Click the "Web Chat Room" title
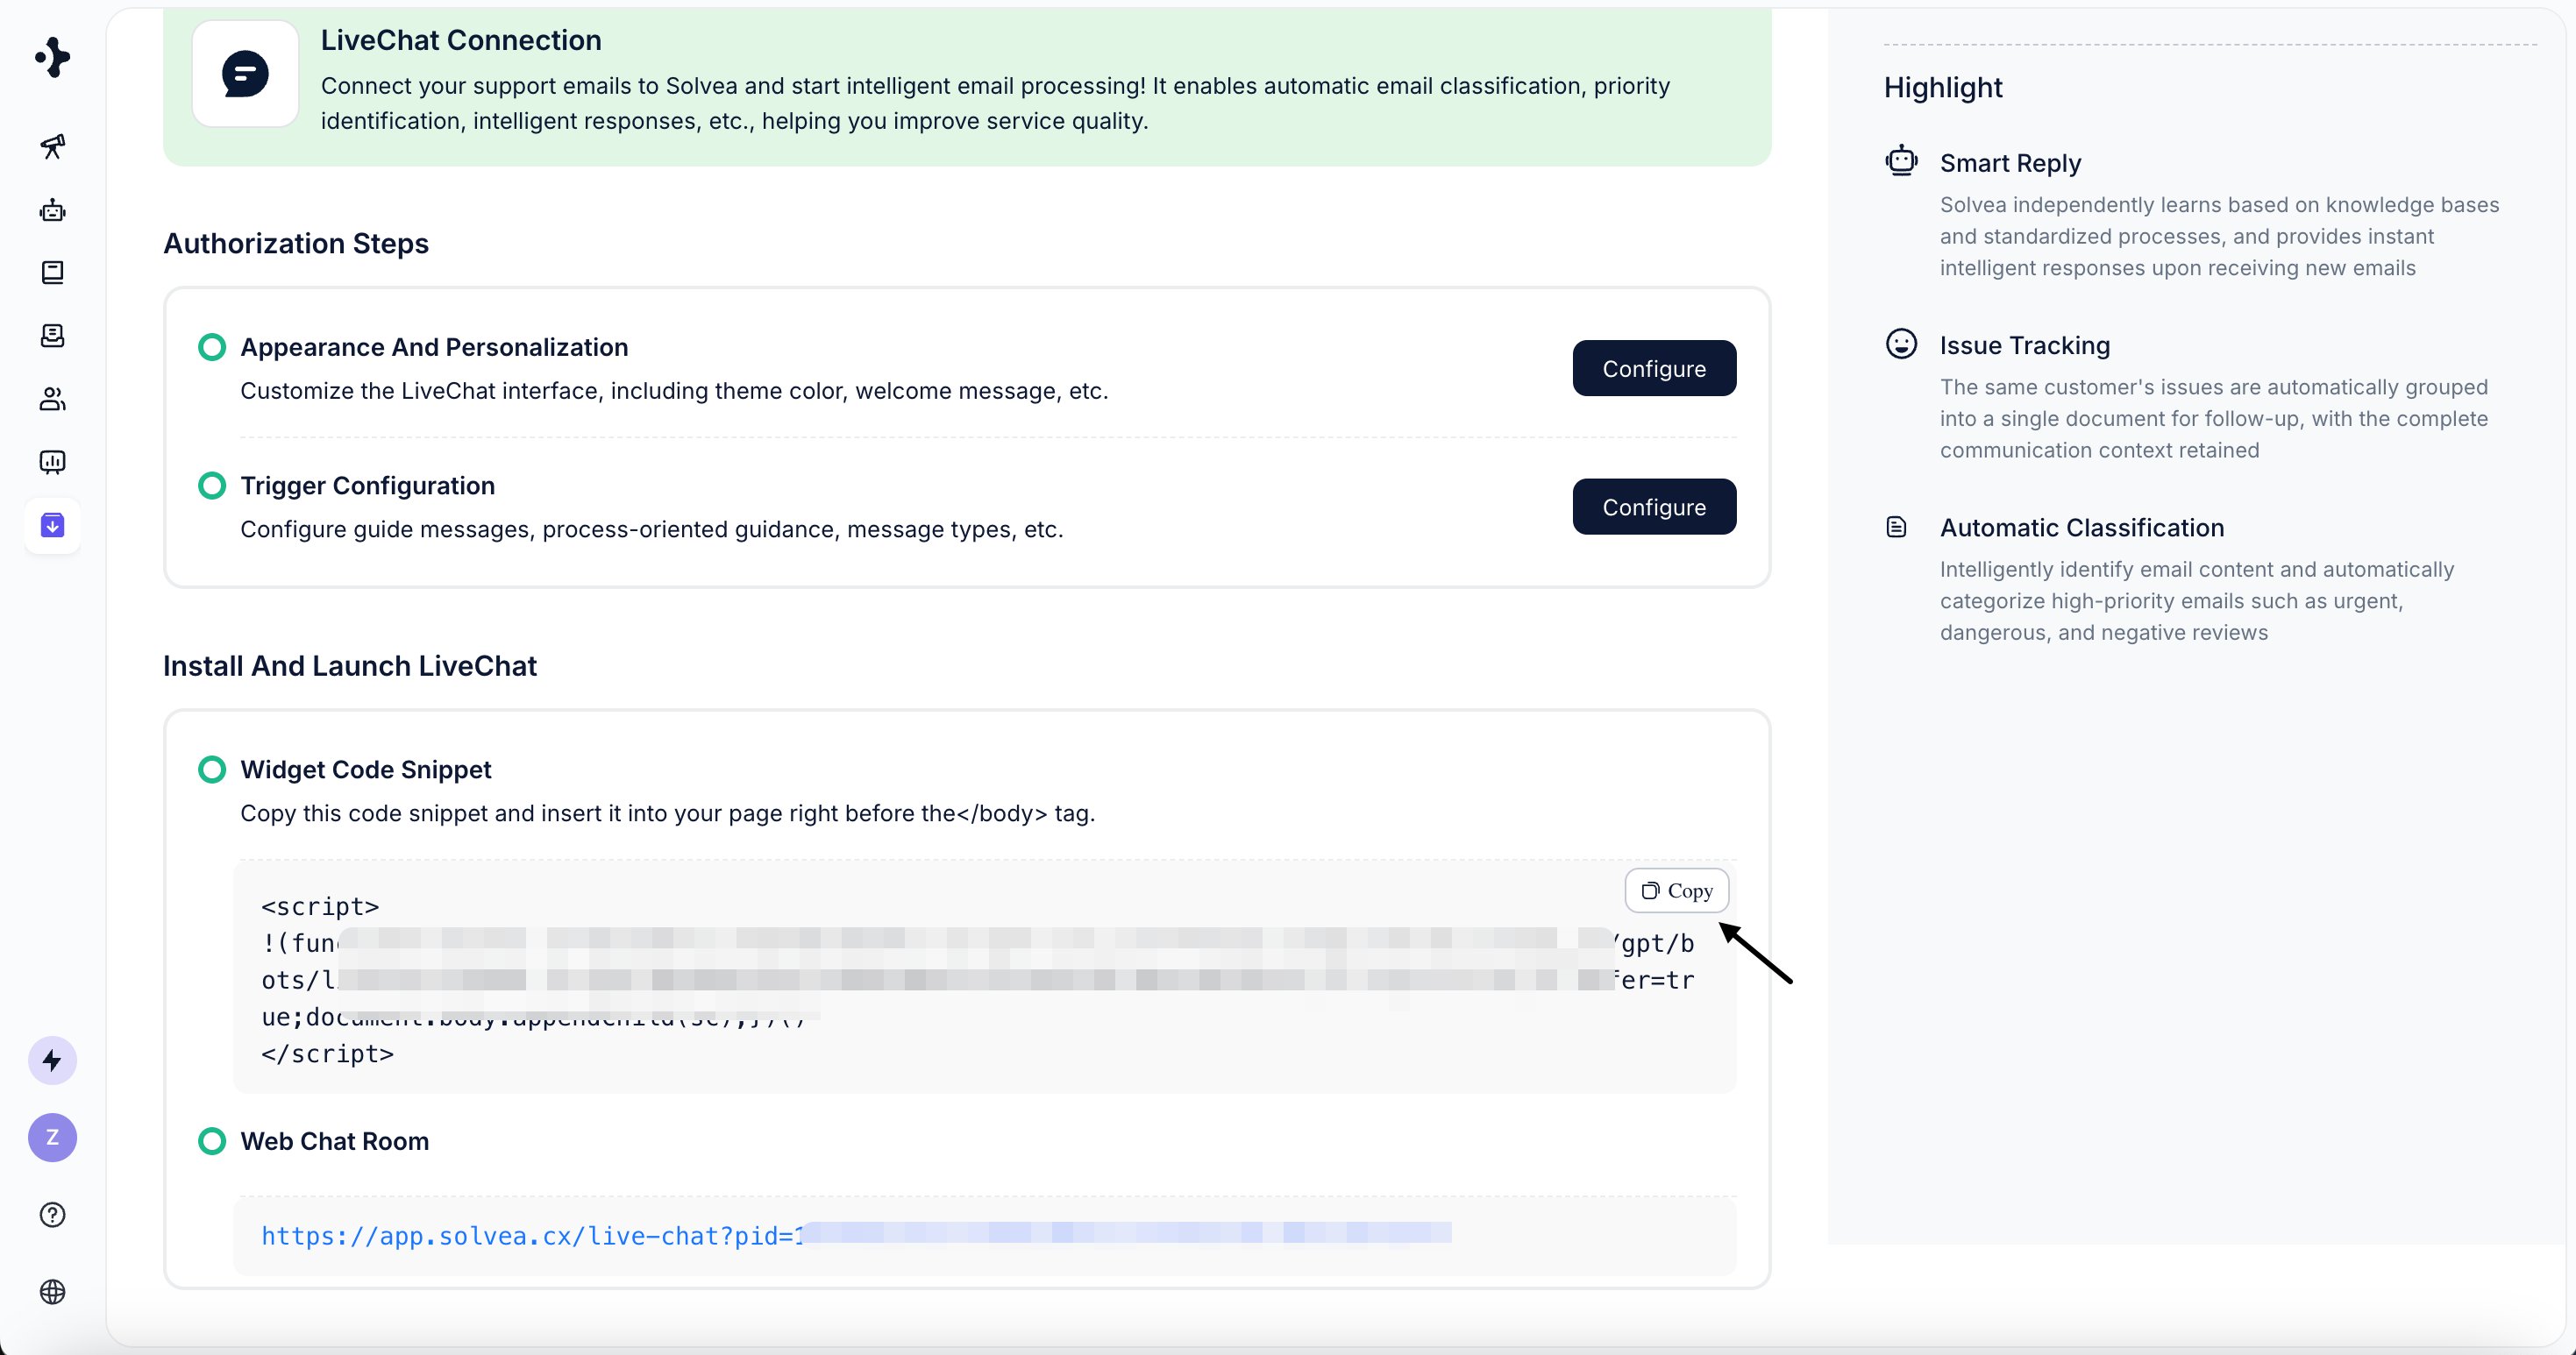Viewport: 2576px width, 1355px height. (334, 1141)
